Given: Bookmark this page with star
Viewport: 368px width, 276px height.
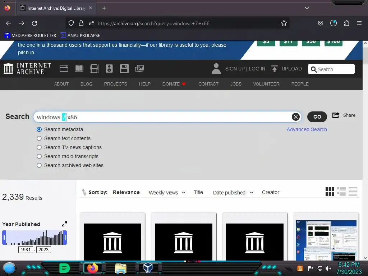Looking at the screenshot, I should [x=284, y=23].
